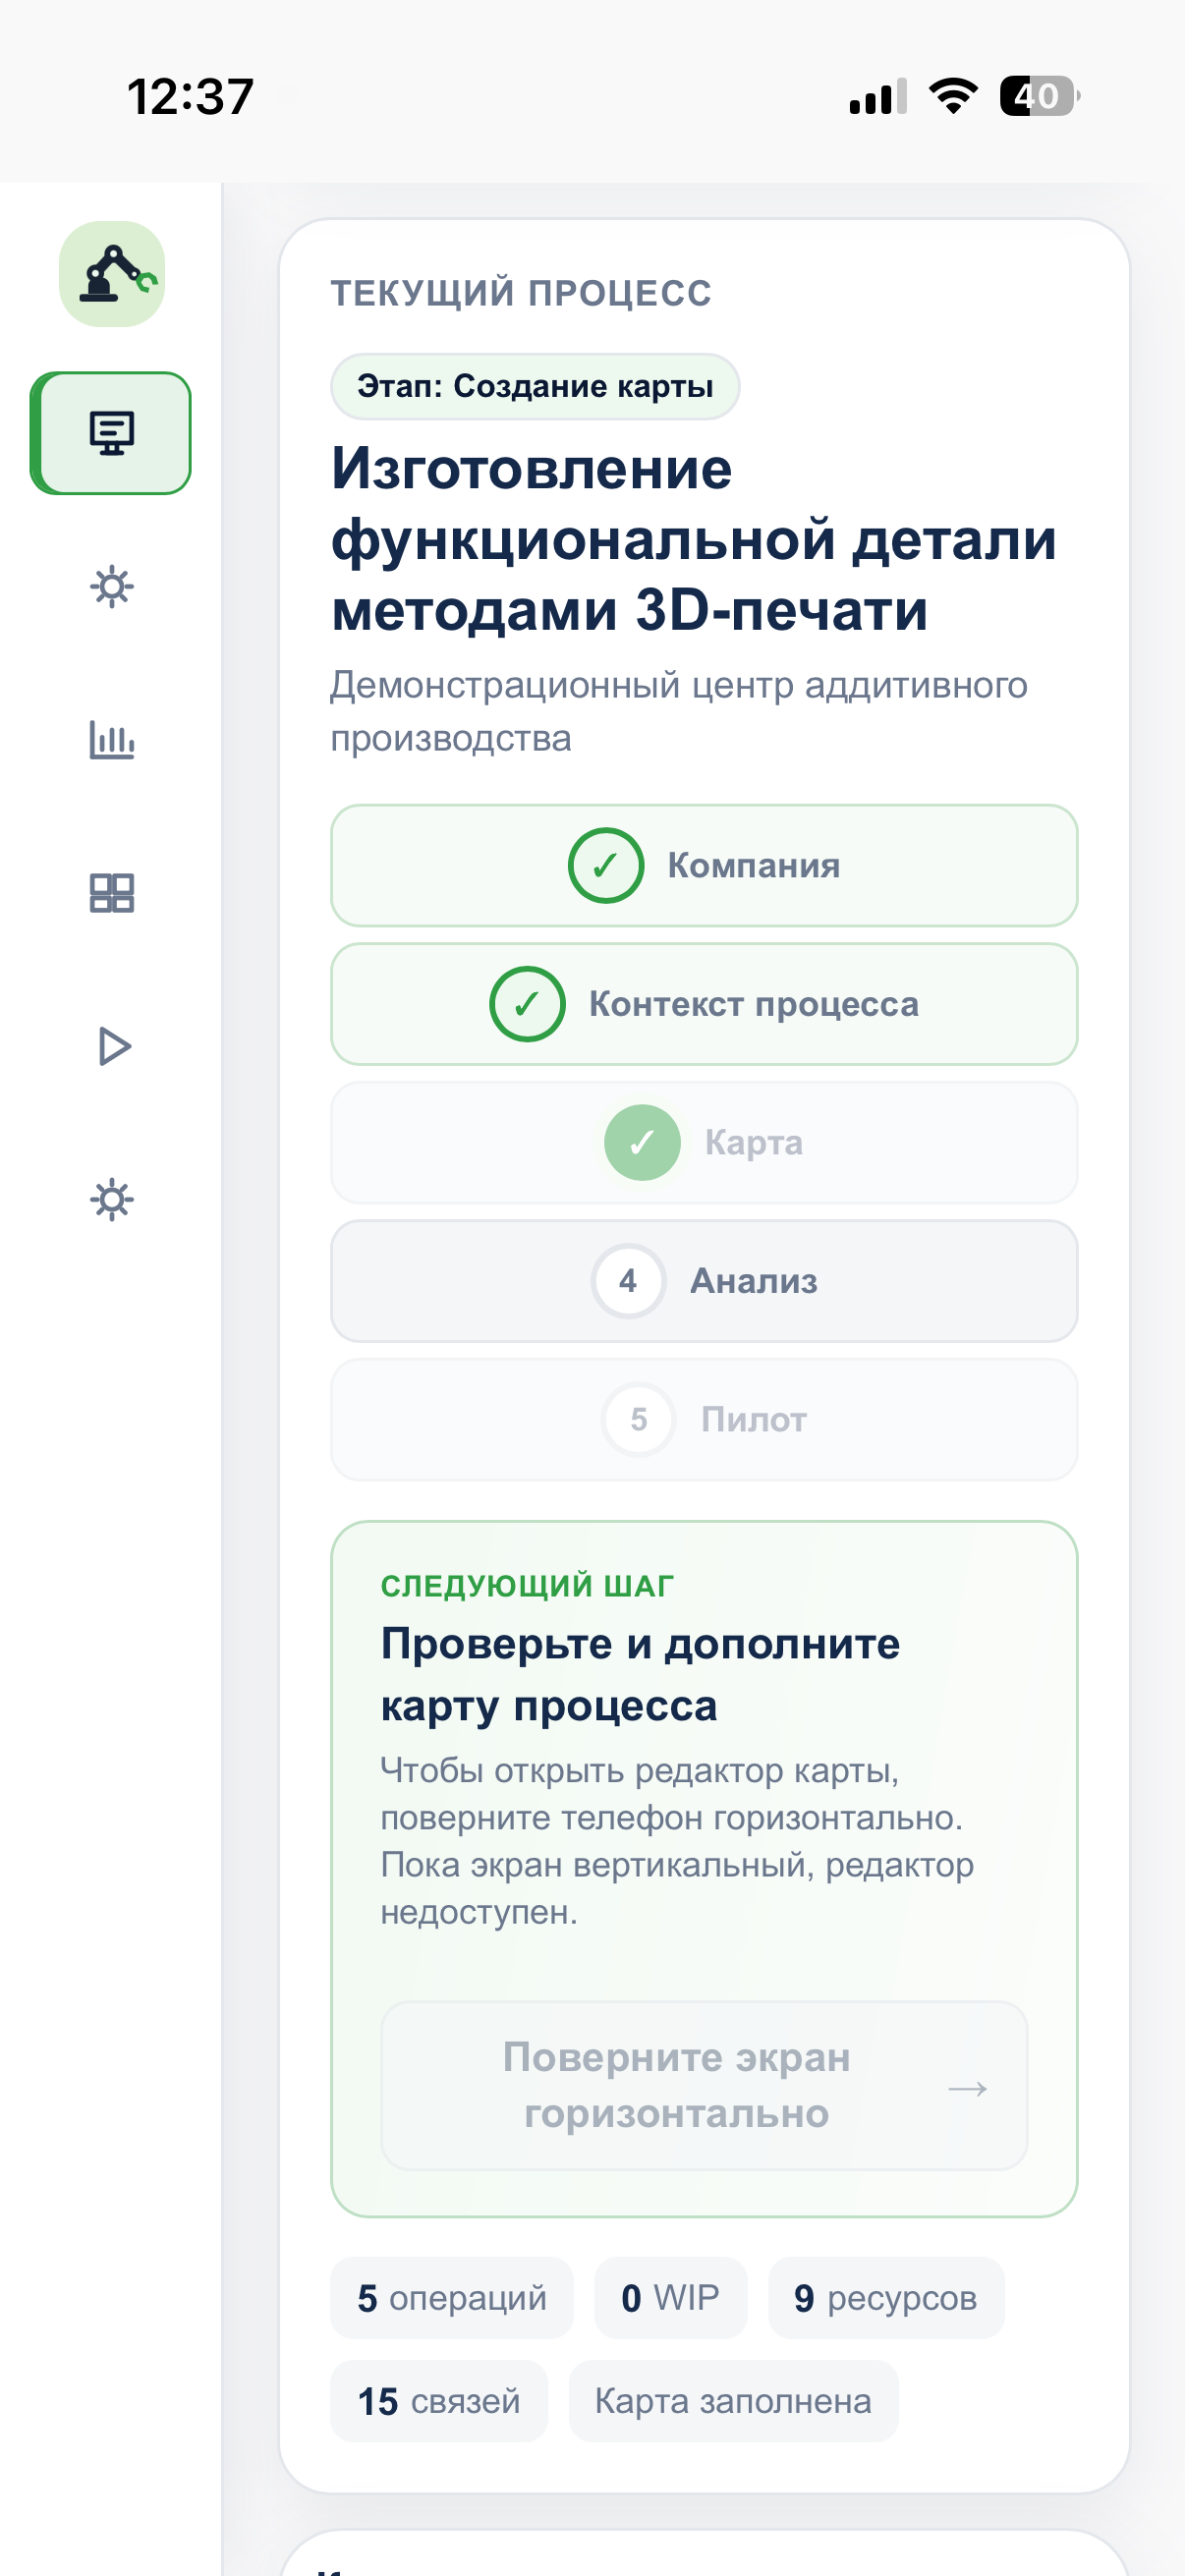Open the Компания step
The height and width of the screenshot is (2576, 1185).
point(704,865)
